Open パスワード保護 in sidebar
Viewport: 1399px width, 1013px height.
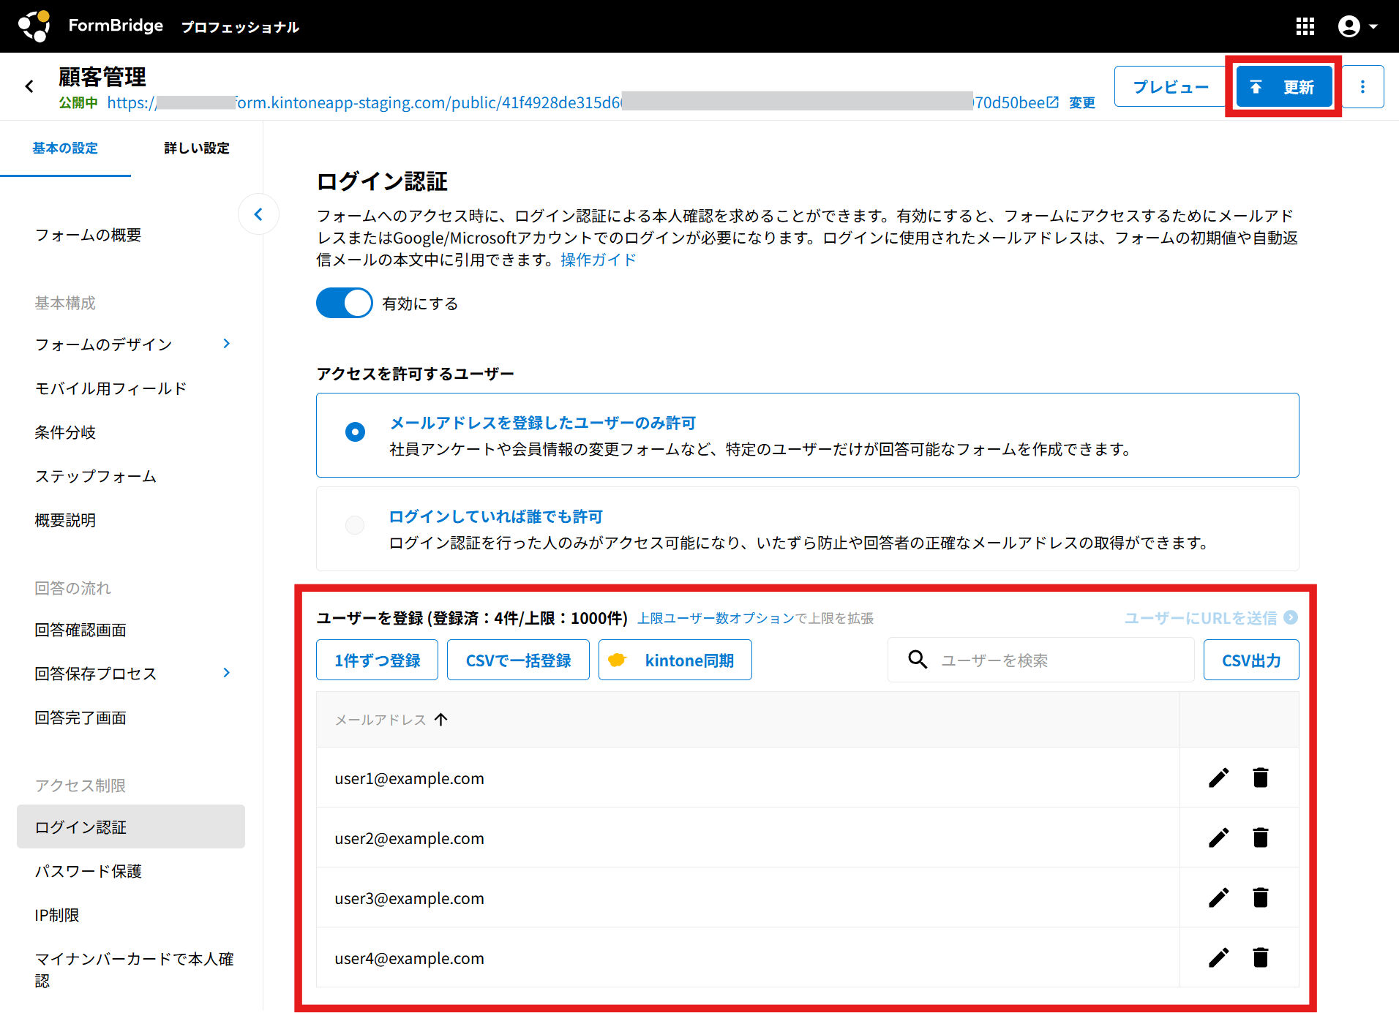89,871
